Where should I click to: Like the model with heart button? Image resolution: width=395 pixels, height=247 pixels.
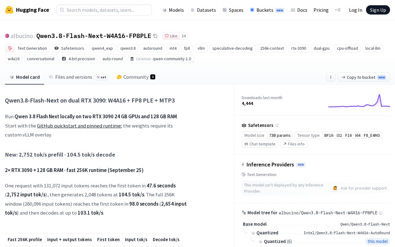pyautogui.click(x=171, y=36)
